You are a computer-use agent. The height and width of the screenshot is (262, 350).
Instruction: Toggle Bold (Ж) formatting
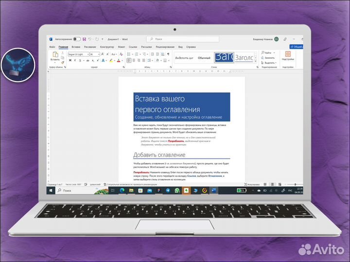pyautogui.click(x=70, y=60)
